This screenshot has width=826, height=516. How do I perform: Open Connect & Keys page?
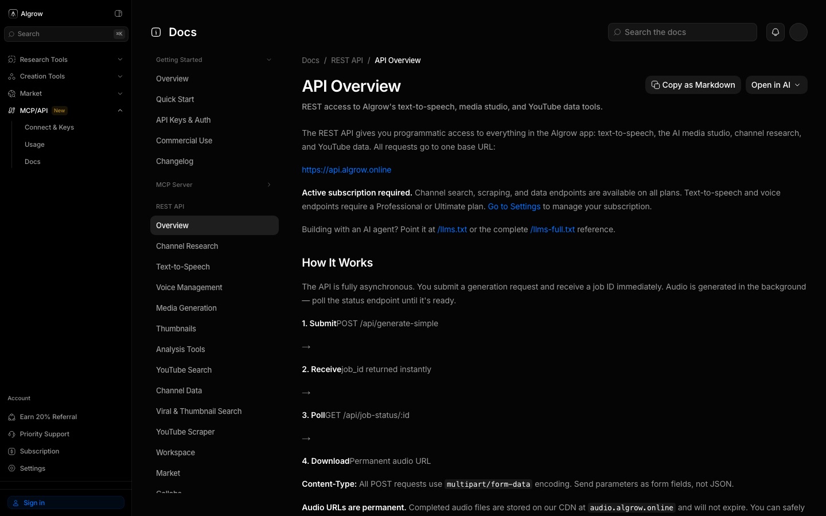49,127
